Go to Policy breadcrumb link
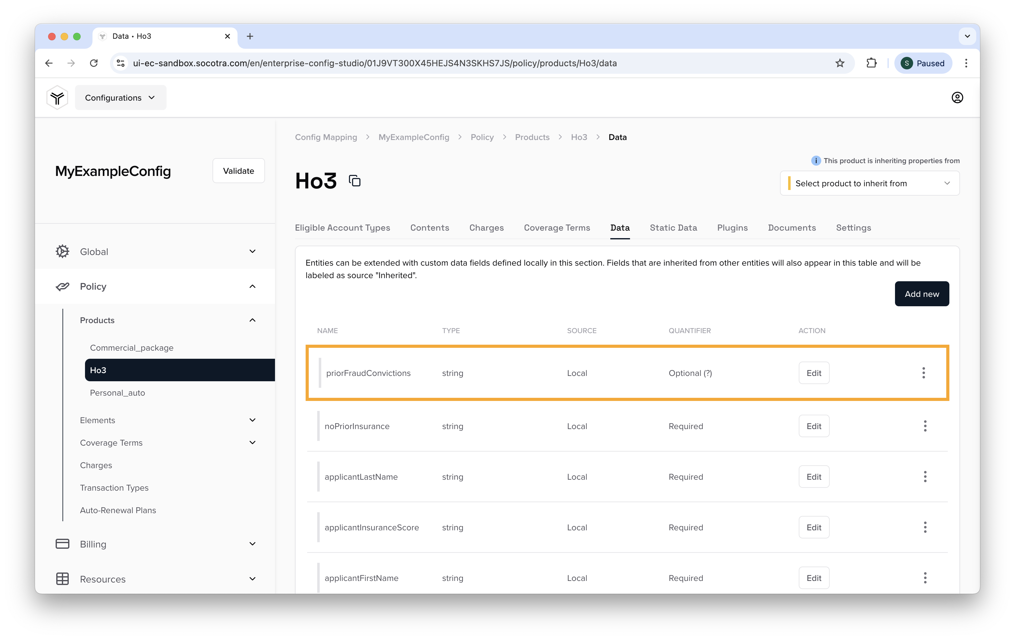1015x640 pixels. 482,137
